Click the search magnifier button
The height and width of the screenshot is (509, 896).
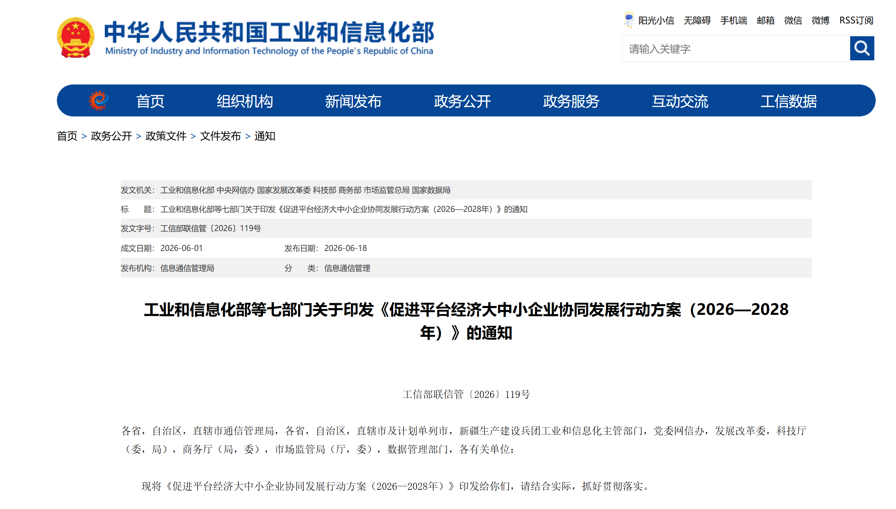(862, 48)
